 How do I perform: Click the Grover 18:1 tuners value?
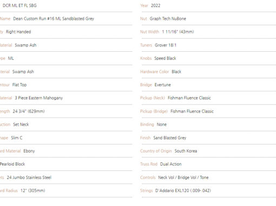pyautogui.click(x=166, y=45)
